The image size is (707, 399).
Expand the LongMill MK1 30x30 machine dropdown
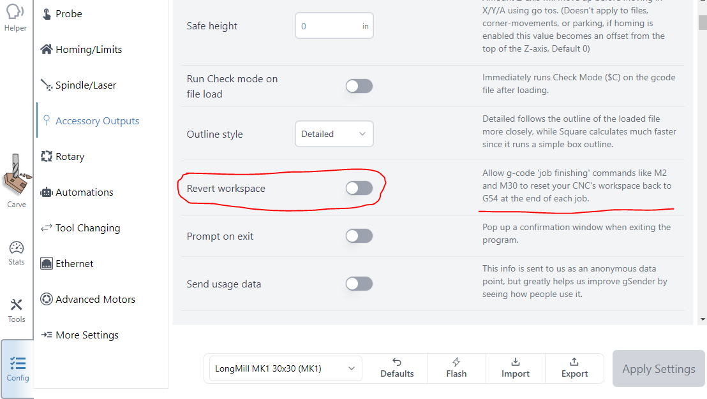[x=285, y=368]
